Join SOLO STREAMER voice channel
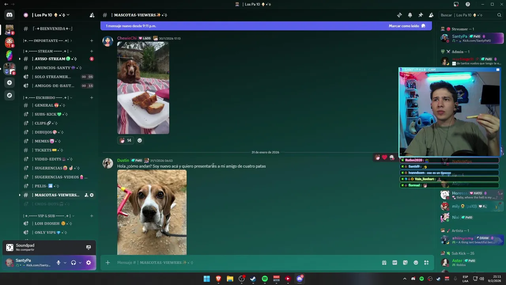Viewport: 506px width, 285px height. click(x=59, y=77)
